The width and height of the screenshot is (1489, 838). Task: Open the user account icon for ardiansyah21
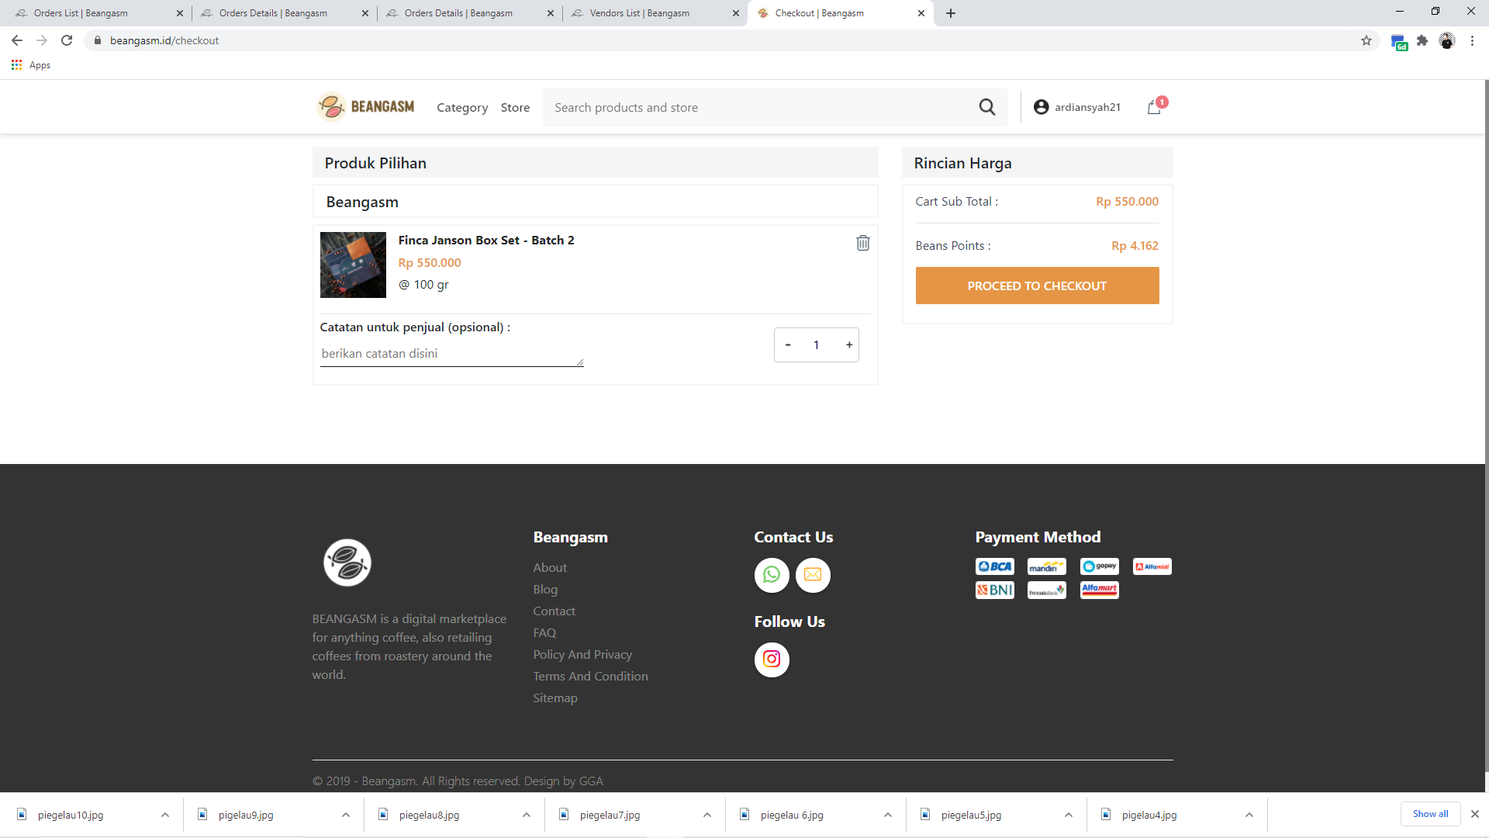coord(1041,107)
